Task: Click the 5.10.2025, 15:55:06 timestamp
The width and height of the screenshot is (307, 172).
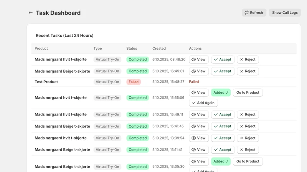Action: tap(168, 97)
